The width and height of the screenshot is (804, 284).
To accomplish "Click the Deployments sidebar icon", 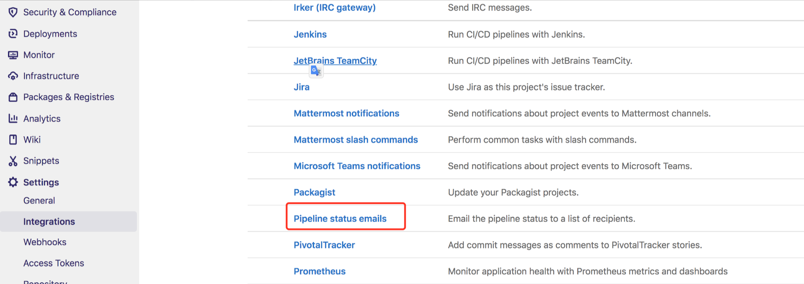I will tap(13, 34).
